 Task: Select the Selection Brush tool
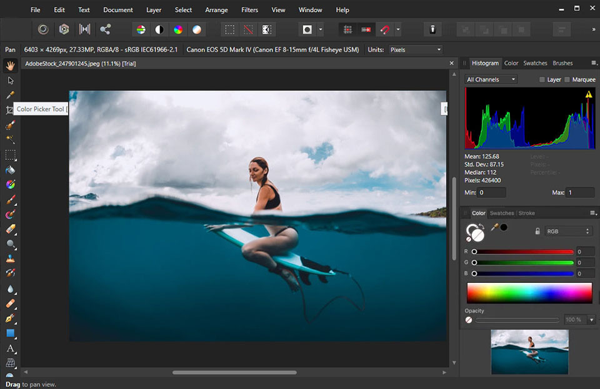[x=11, y=125]
